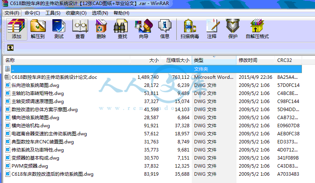This screenshot has height=183, width=315.
Task: Click CRC value 57D0FC14
Action: (x=288, y=85)
